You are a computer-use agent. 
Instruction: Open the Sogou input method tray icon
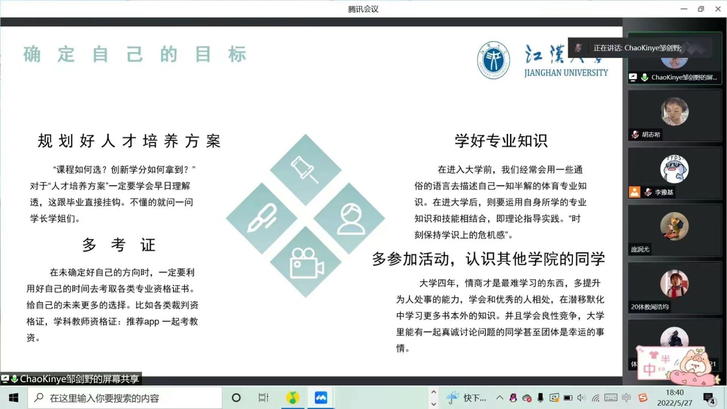coord(643,398)
